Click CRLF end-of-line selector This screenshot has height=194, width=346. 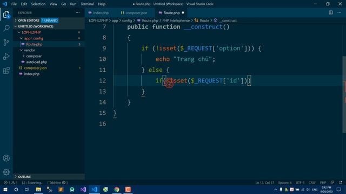point(312,183)
